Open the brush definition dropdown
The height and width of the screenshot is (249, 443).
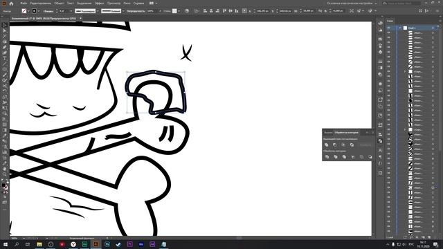coord(123,11)
